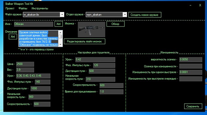
Task: Minimize the Stalker Weapon Tool Kit window
Action: pyautogui.click(x=190, y=5)
